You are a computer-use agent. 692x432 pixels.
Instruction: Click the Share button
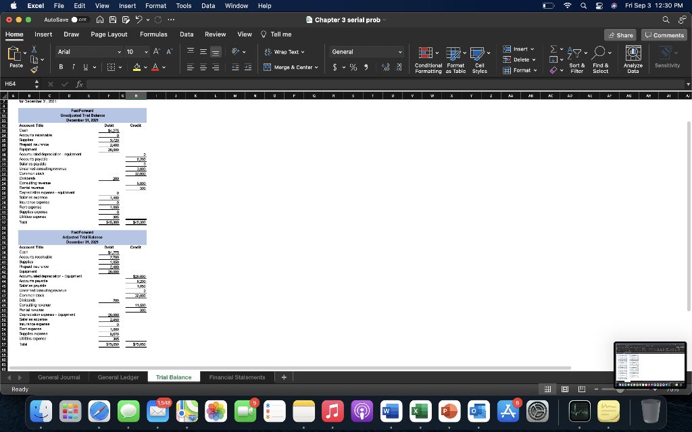click(620, 35)
